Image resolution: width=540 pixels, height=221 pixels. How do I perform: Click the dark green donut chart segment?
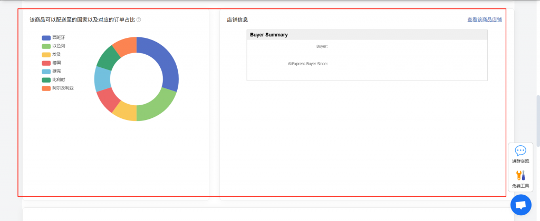click(107, 58)
